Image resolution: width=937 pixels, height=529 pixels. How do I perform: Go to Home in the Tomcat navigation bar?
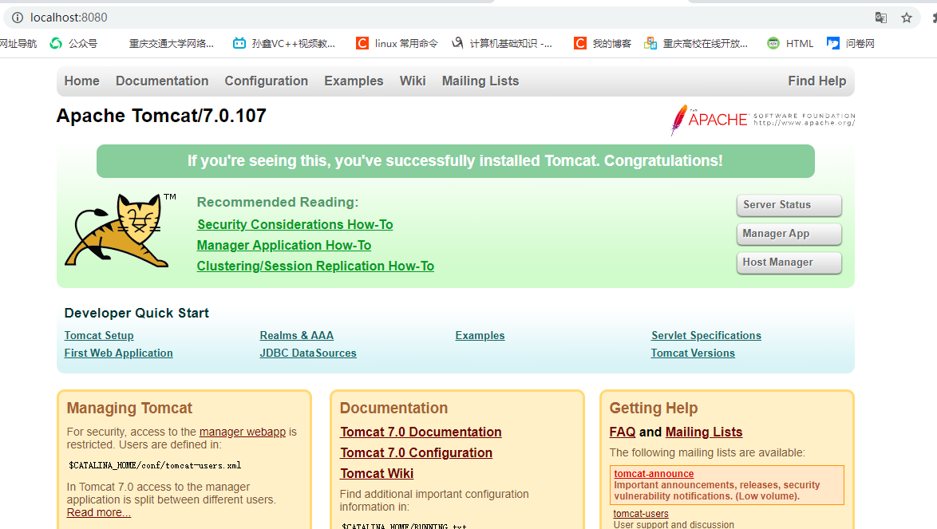[x=82, y=81]
